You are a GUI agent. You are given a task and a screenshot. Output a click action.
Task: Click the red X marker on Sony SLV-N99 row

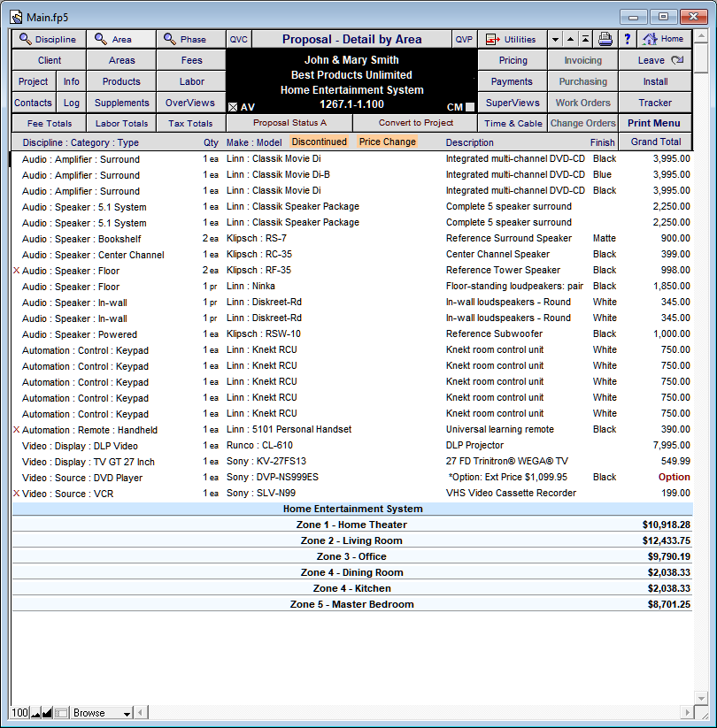[x=16, y=493]
